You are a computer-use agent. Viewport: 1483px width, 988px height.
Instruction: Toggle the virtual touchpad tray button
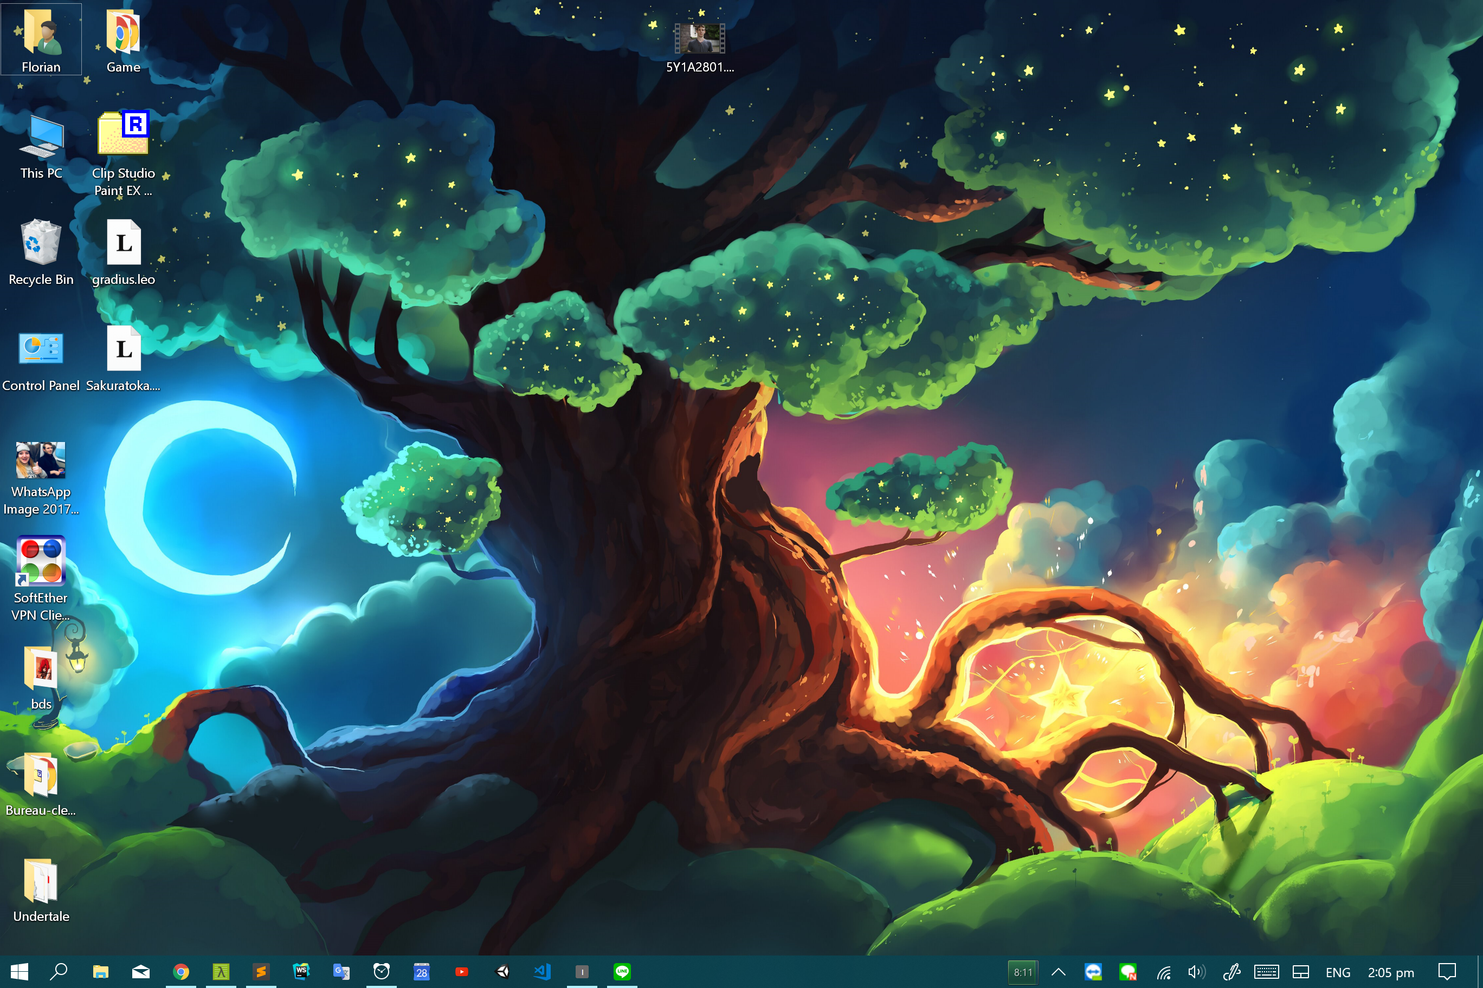(x=1301, y=972)
